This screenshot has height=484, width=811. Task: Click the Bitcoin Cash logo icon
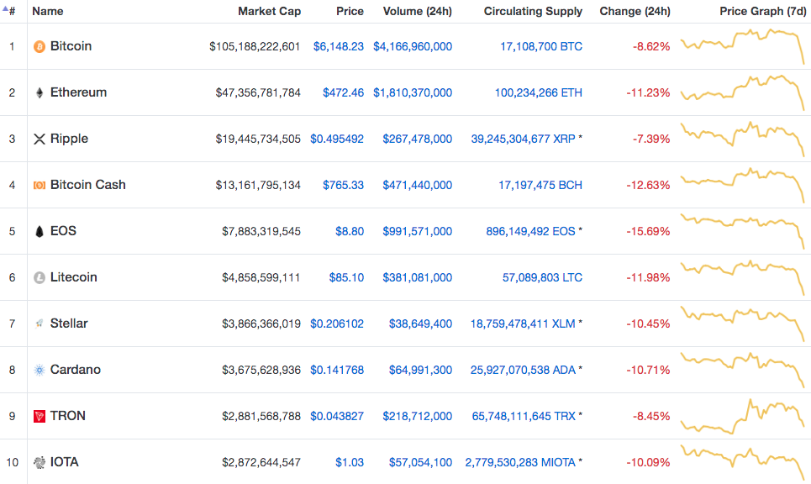(x=39, y=186)
